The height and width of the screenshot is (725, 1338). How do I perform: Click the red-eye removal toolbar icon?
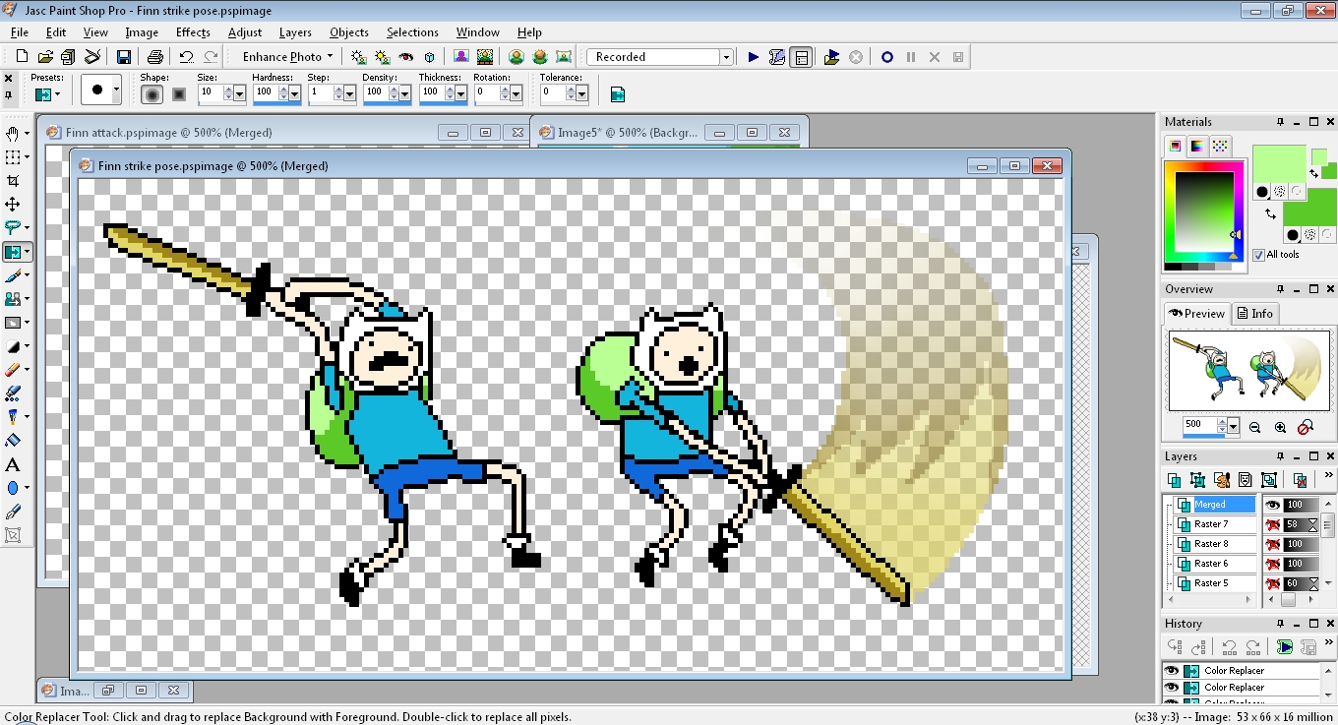coord(405,57)
